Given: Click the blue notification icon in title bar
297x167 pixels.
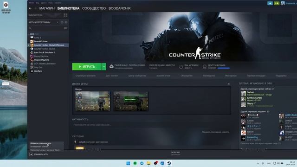Looking at the screenshot, I should tap(270, 3).
